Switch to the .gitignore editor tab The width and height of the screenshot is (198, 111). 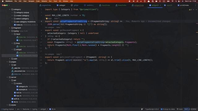coord(75,5)
